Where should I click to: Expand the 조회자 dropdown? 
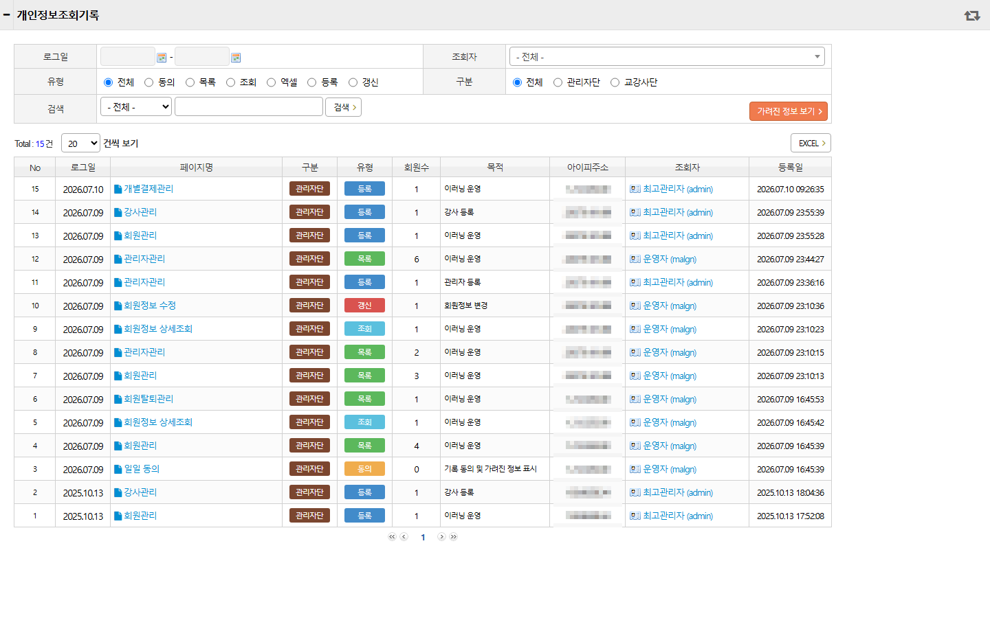coord(667,56)
